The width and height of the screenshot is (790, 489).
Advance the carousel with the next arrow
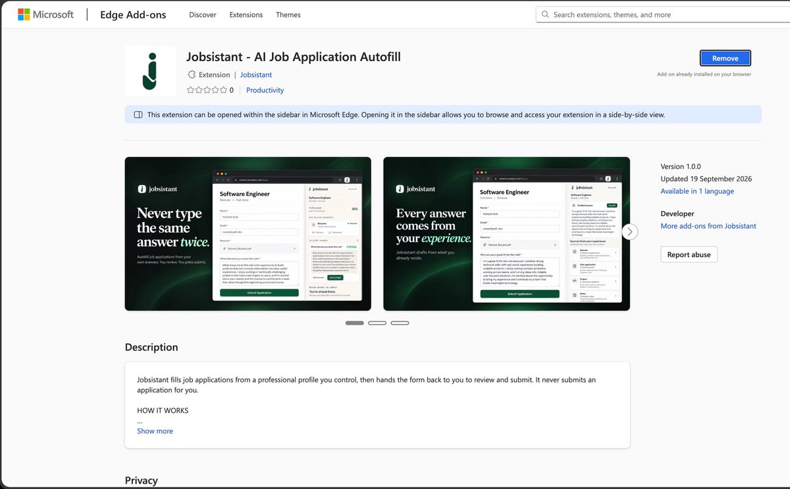[x=629, y=231]
